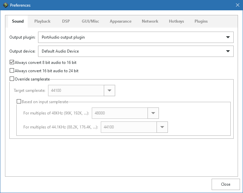Open the Plugins tab

coord(201,21)
